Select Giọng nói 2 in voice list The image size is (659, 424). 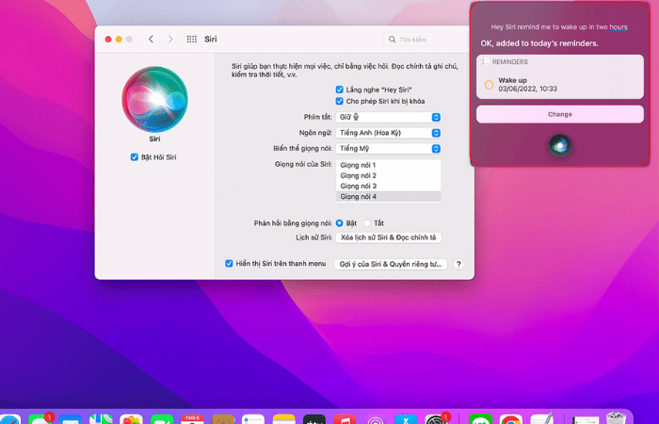(x=388, y=176)
